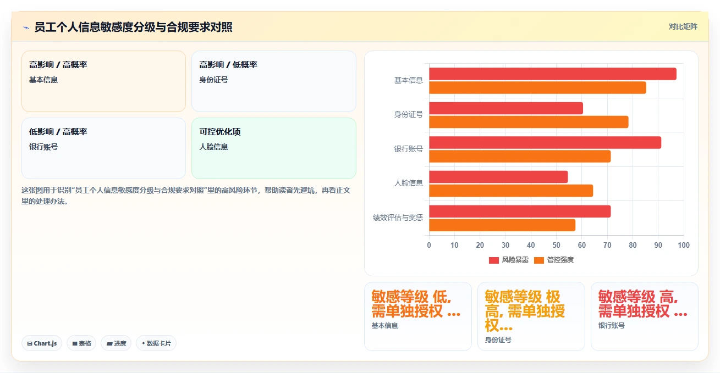Select the 高影响 / 高概率 card
This screenshot has width=720, height=373.
pyautogui.click(x=104, y=81)
